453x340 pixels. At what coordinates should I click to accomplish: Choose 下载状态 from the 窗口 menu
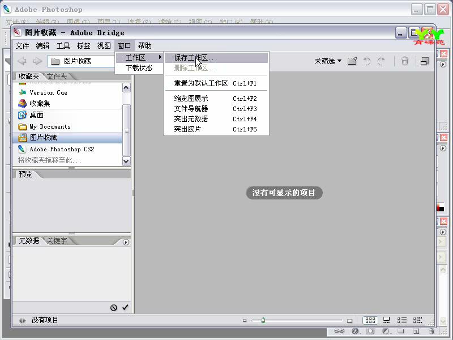(x=139, y=68)
